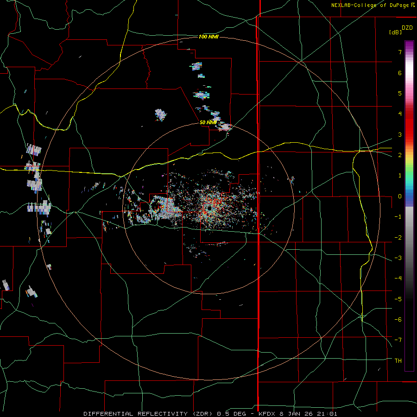Click the 4 tick on color scale
This screenshot has width=417, height=417.
400,114
